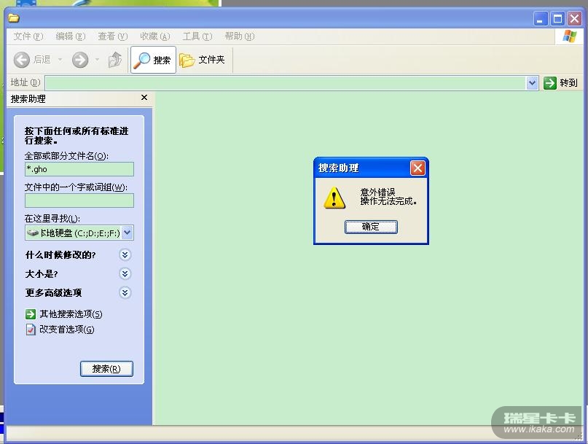Click the word or phrase in file field
The height and width of the screenshot is (444, 588).
79,200
